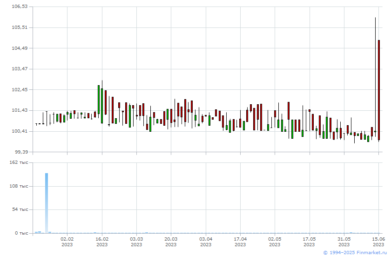Click the 105,51 price axis label
Image resolution: width=391 pixels, height=256 pixels.
coord(20,27)
